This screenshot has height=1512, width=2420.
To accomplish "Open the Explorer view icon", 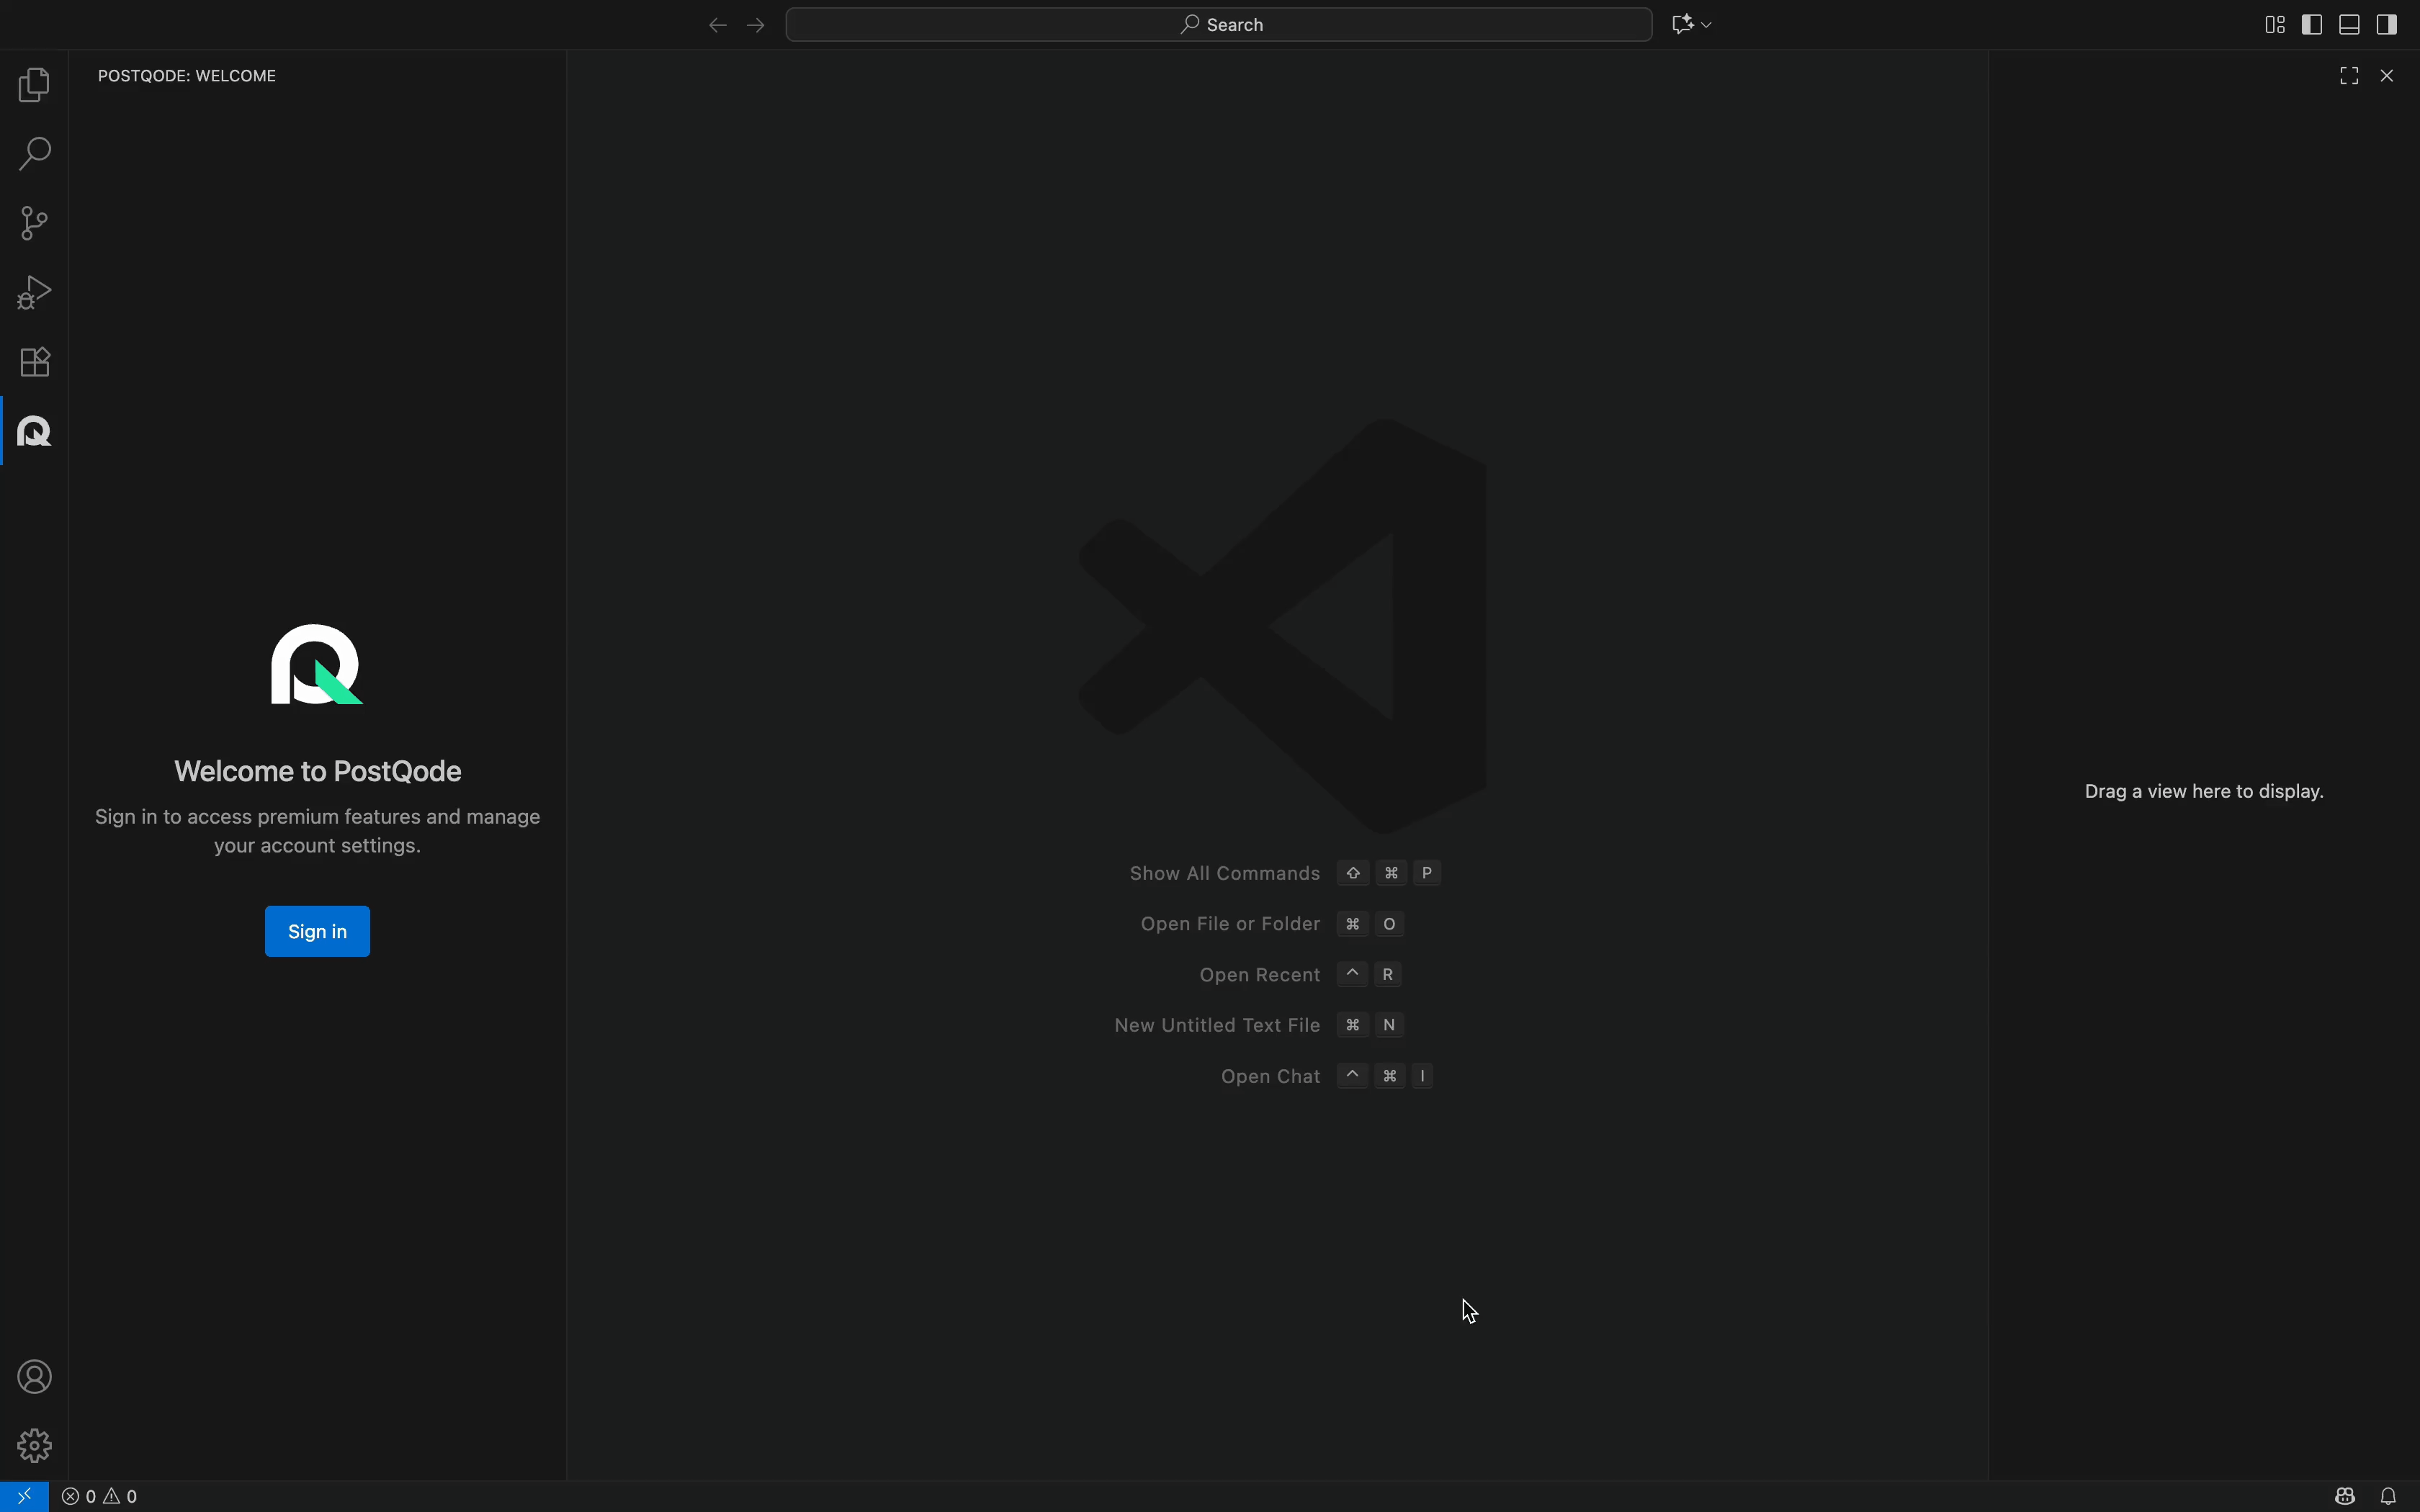I will tap(34, 85).
